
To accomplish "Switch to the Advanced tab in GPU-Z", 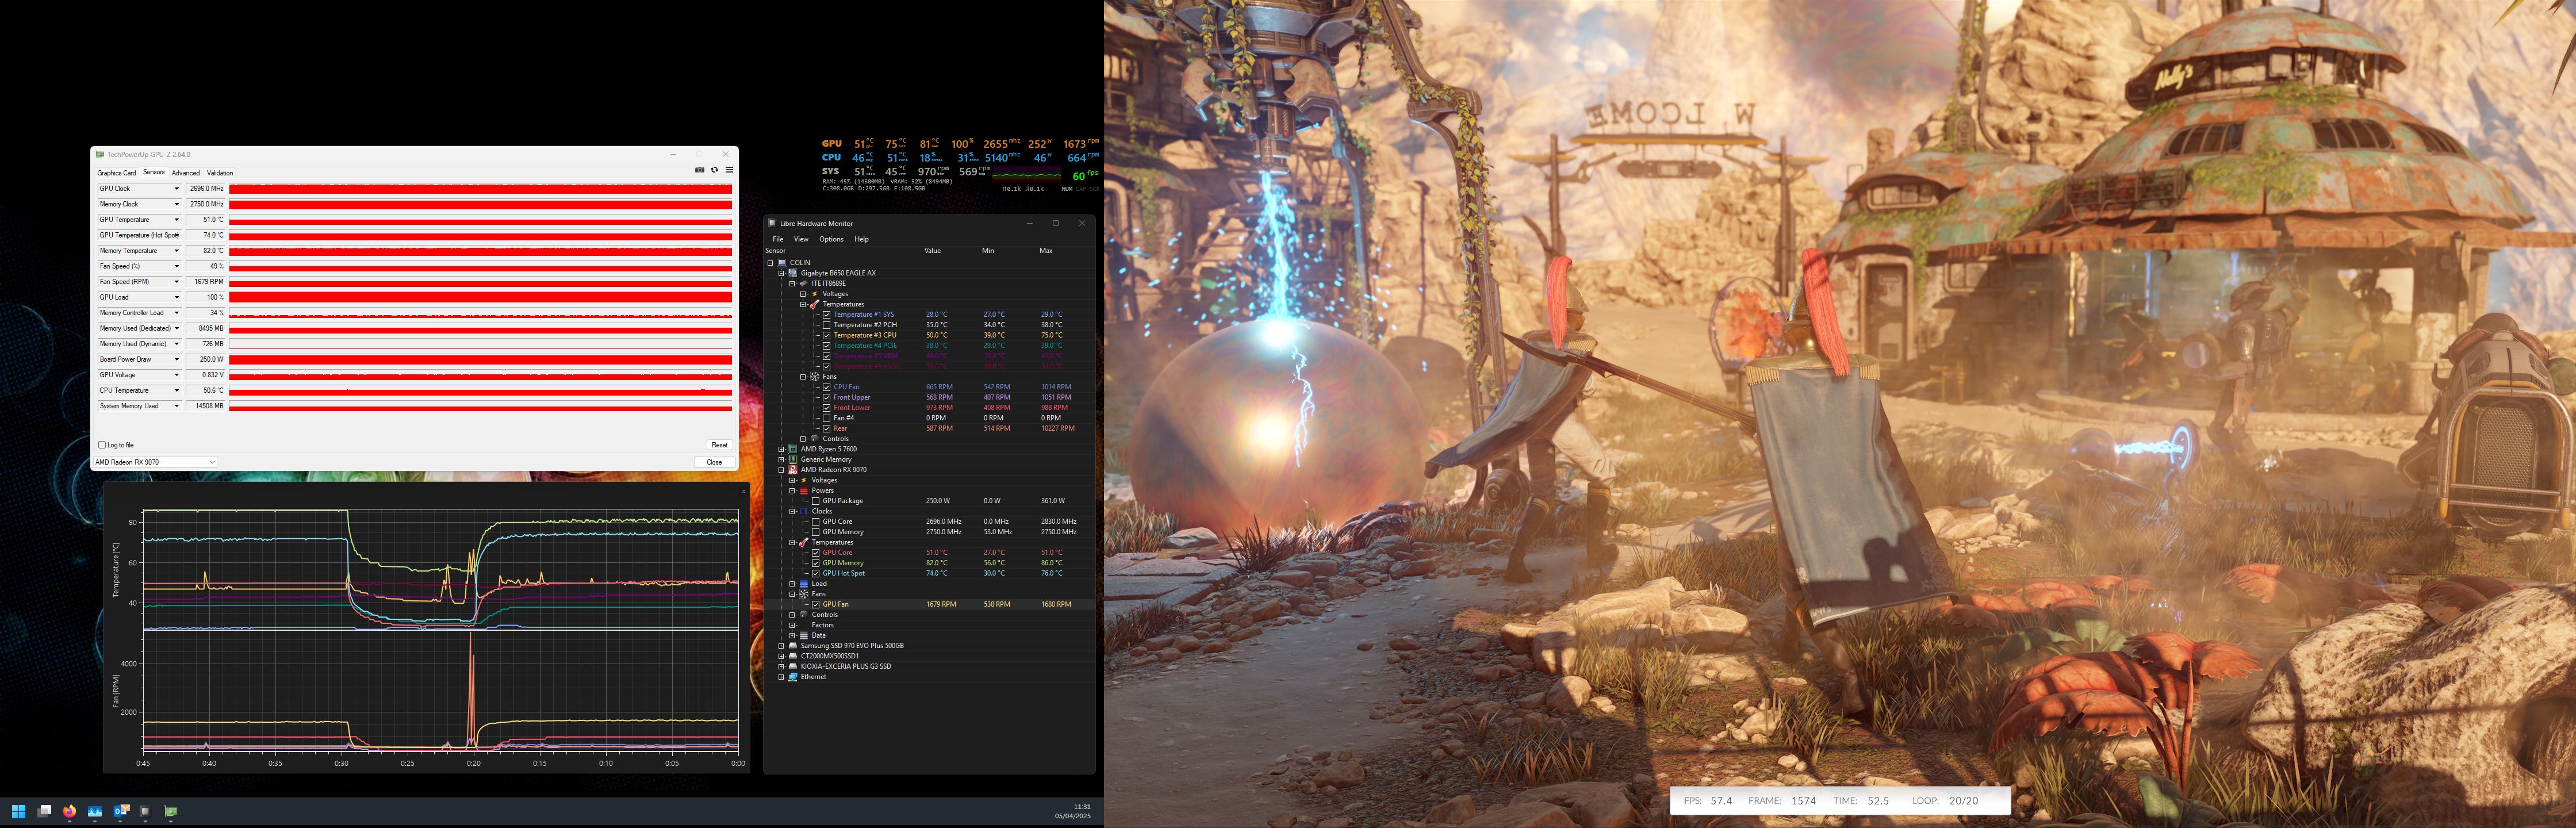I will [x=185, y=173].
